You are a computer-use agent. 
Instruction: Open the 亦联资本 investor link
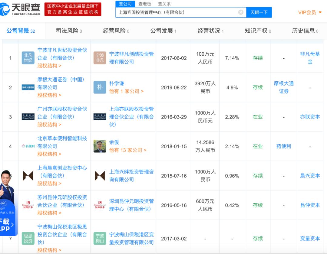point(310,117)
